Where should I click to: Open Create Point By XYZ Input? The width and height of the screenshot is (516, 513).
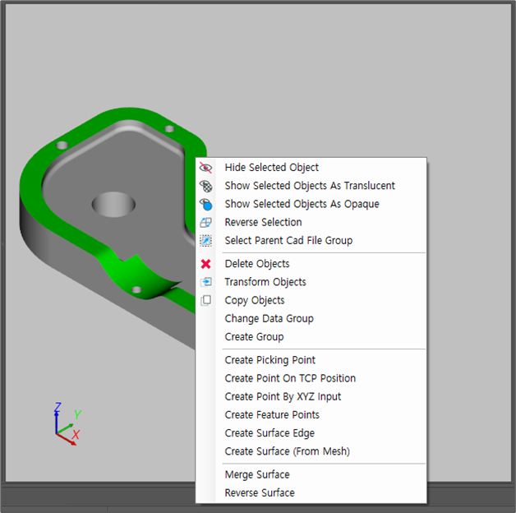point(283,396)
